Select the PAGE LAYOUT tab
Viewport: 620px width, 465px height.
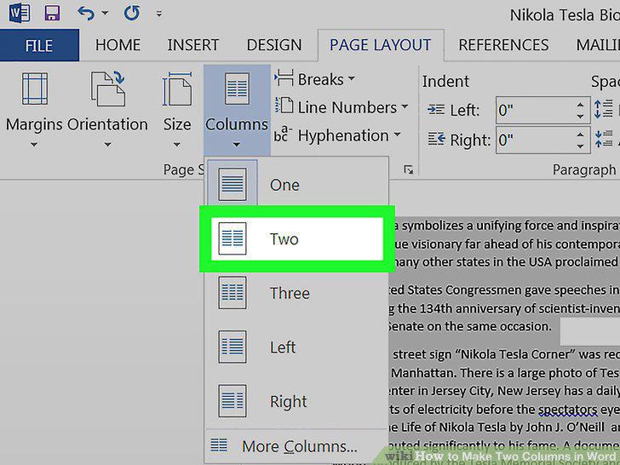point(381,45)
